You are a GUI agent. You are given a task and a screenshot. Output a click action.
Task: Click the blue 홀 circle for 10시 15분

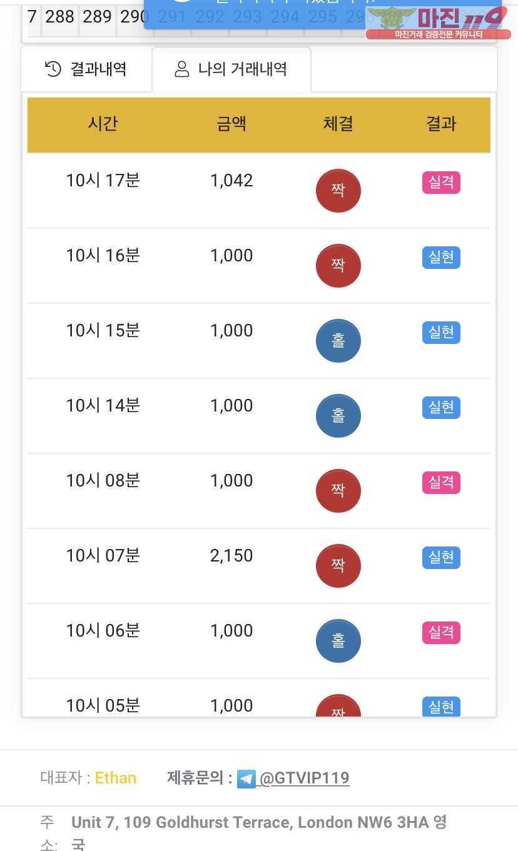tap(338, 341)
